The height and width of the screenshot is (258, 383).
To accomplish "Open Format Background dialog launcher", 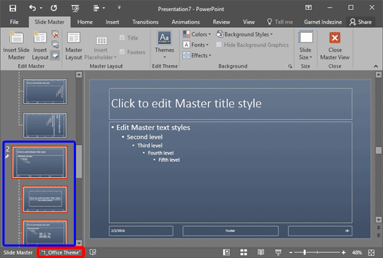I will pos(290,66).
